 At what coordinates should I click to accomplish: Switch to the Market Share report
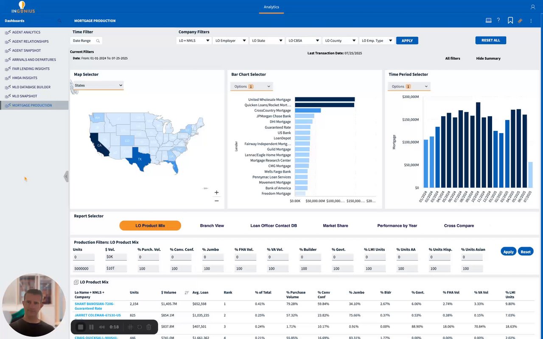[x=336, y=226]
